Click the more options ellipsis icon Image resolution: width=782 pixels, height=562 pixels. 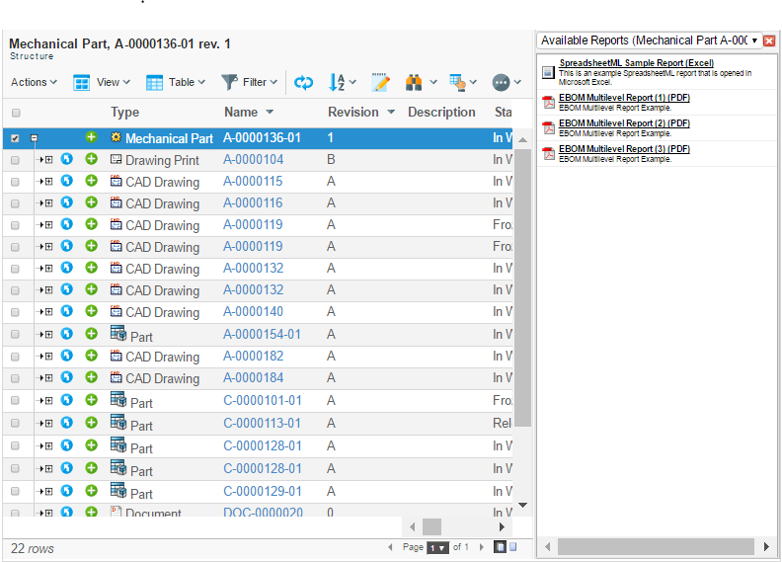pos(501,83)
